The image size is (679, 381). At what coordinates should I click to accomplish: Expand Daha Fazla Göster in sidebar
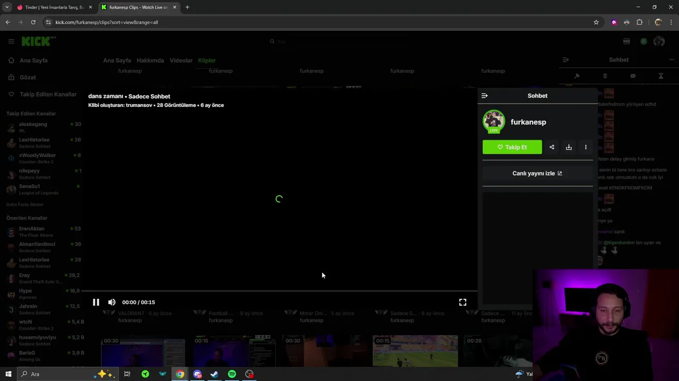(x=25, y=204)
